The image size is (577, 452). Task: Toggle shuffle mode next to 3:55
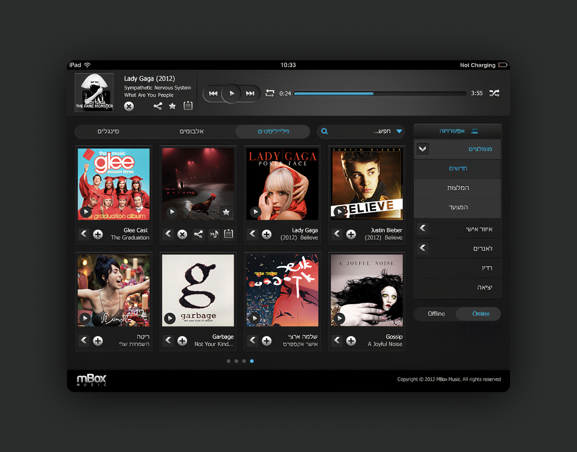[494, 93]
